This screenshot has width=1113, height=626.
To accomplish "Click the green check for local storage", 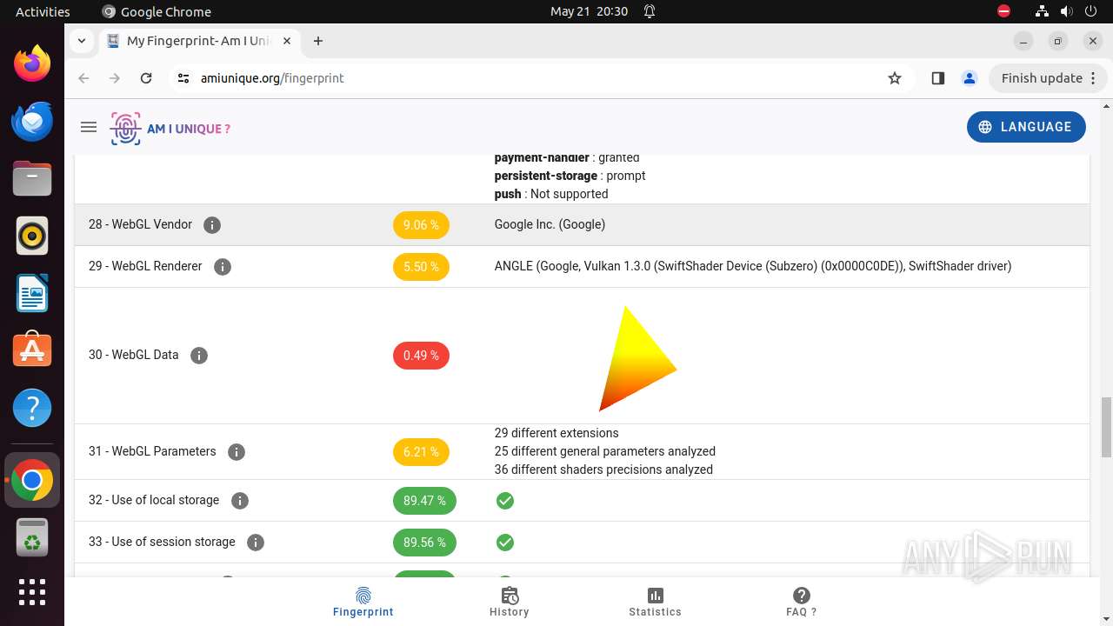I will coord(505,501).
